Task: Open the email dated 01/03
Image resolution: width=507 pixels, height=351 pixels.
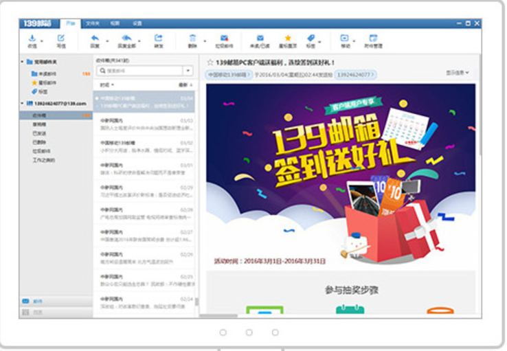Action: click(x=144, y=124)
